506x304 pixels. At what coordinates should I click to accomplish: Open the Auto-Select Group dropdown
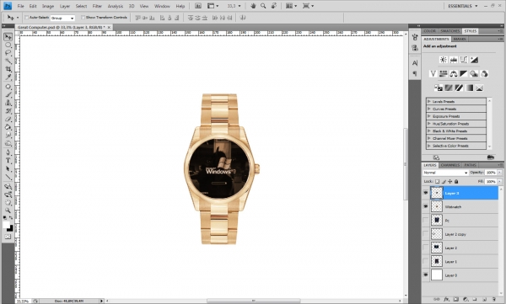point(62,18)
